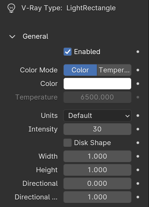Click the animate dot next to Width
149x207 pixels.
point(138,156)
